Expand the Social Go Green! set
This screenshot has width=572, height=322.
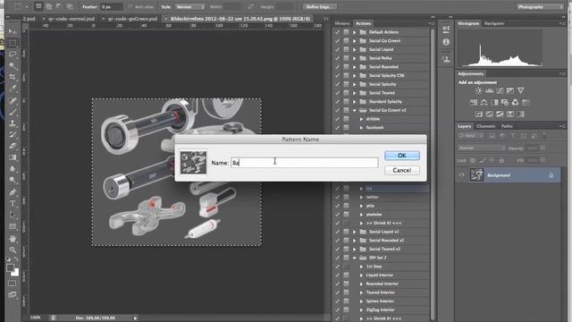354,41
